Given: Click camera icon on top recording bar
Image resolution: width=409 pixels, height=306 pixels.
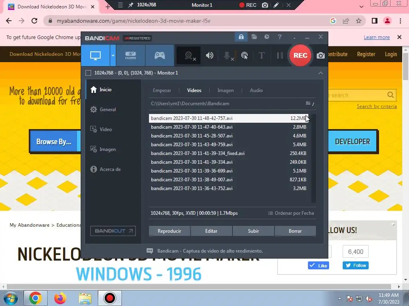Looking at the screenshot, I should (x=265, y=5).
